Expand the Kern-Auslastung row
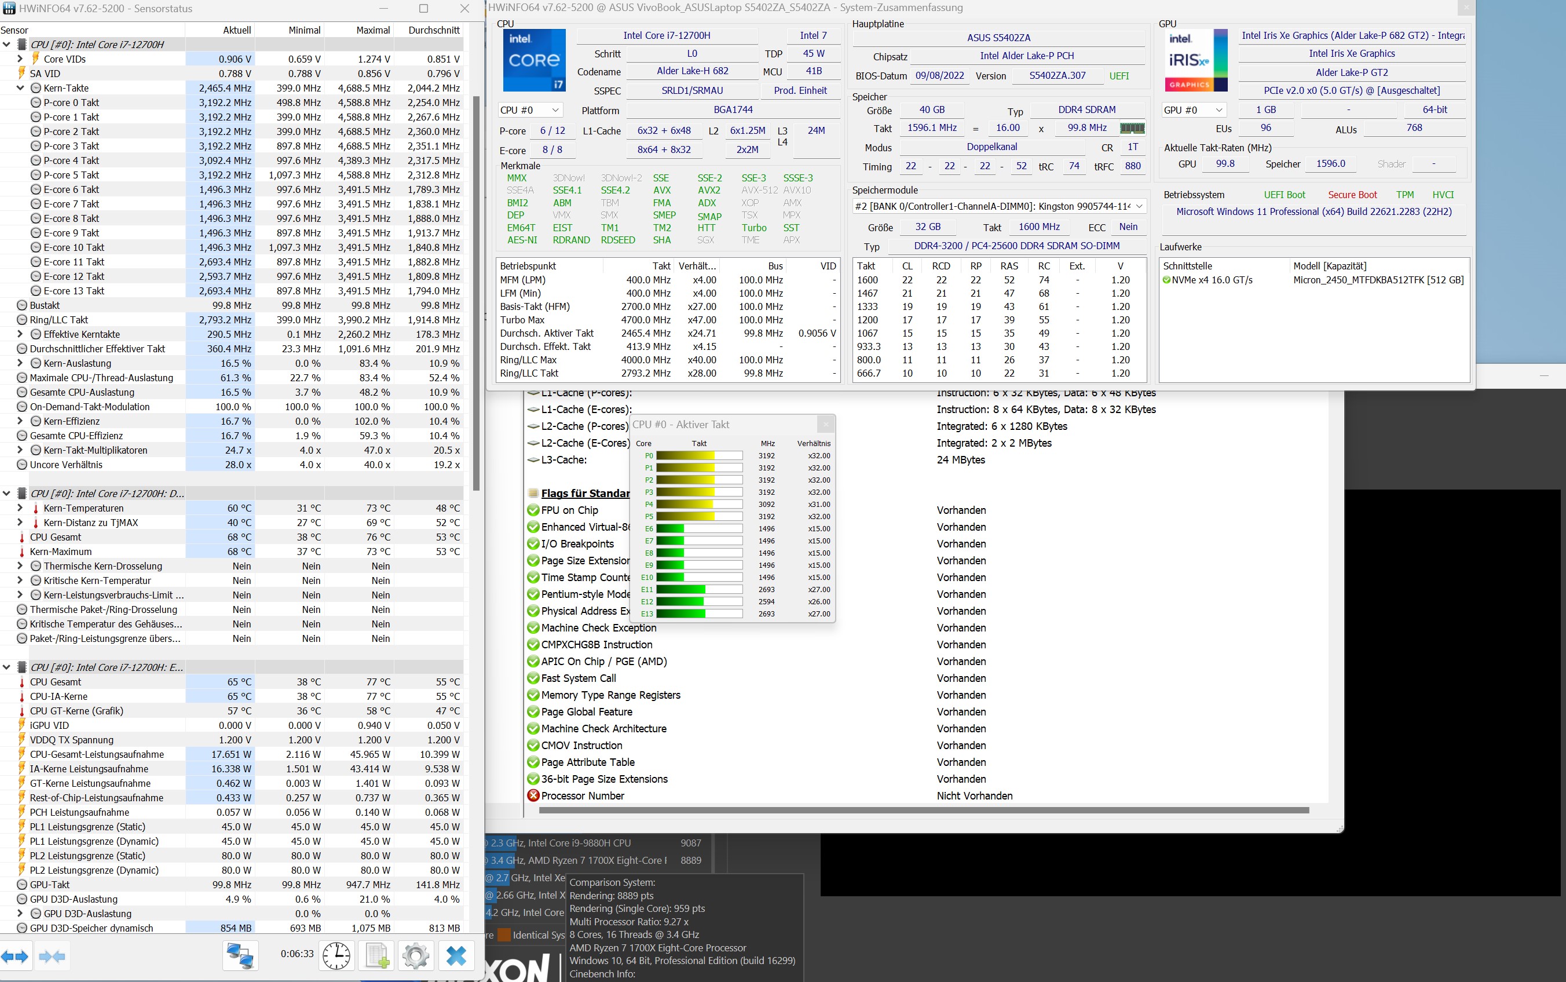Image resolution: width=1566 pixels, height=982 pixels. coord(20,364)
